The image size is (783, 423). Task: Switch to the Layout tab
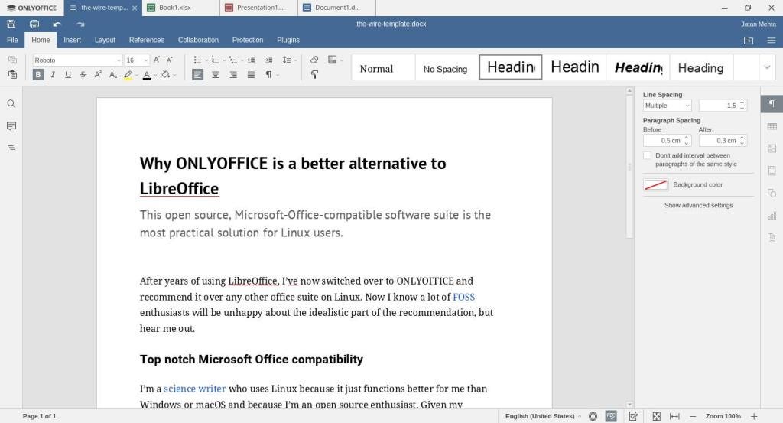point(105,40)
